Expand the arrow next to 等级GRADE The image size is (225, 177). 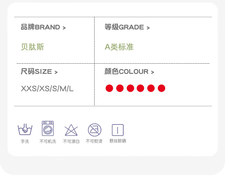click(x=148, y=28)
